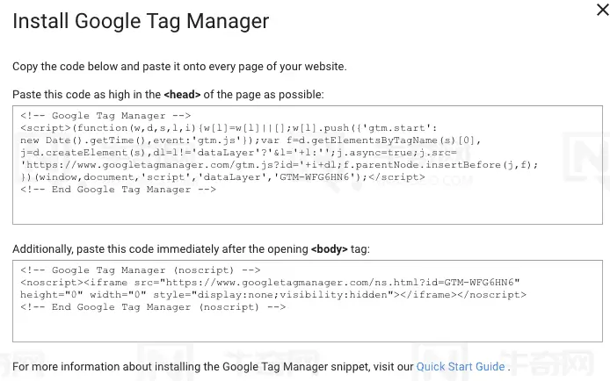Click the <script>(function(w,d,s,l,i) line
Image resolution: width=610 pixels, height=381 pixels.
click(229, 128)
